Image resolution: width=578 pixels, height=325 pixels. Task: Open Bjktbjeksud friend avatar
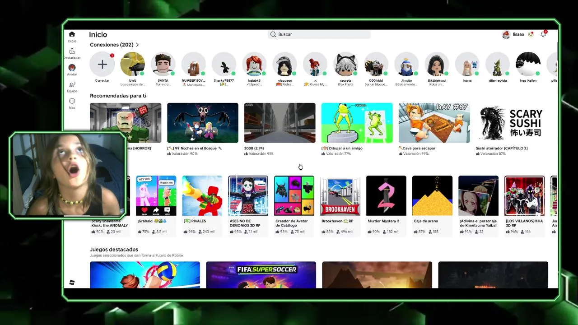[x=437, y=65]
